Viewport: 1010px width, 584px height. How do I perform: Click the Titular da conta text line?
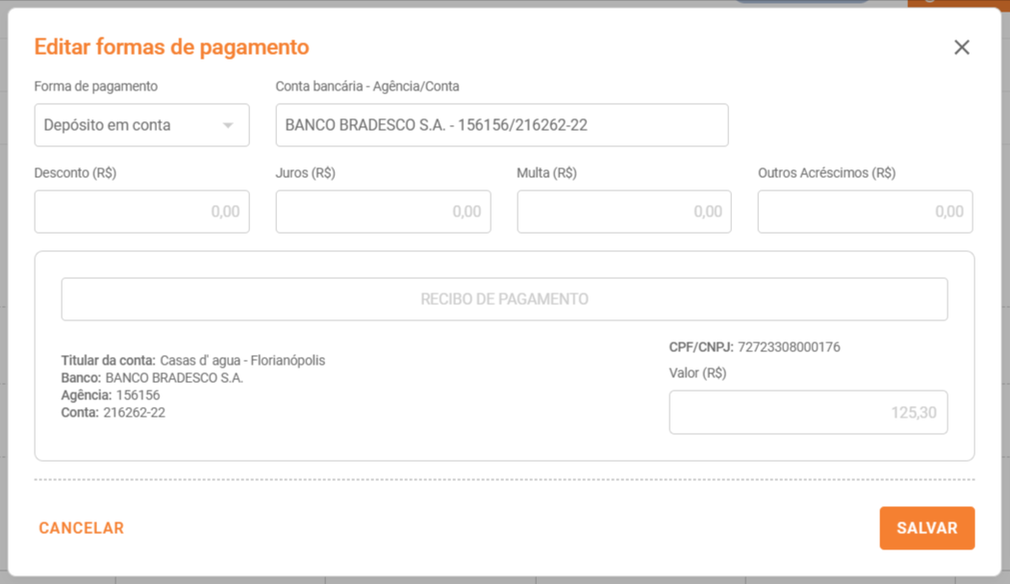coord(192,361)
